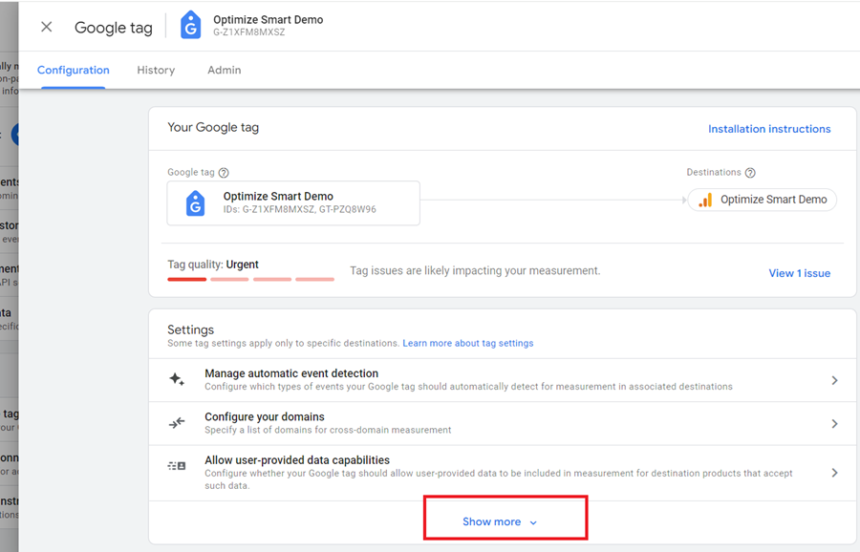The image size is (860, 552).
Task: Open Installation instructions link
Action: pyautogui.click(x=768, y=129)
